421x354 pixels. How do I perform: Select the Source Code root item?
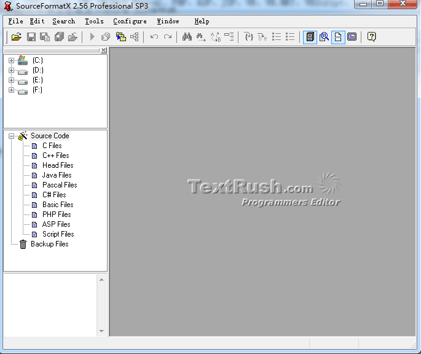pos(50,136)
